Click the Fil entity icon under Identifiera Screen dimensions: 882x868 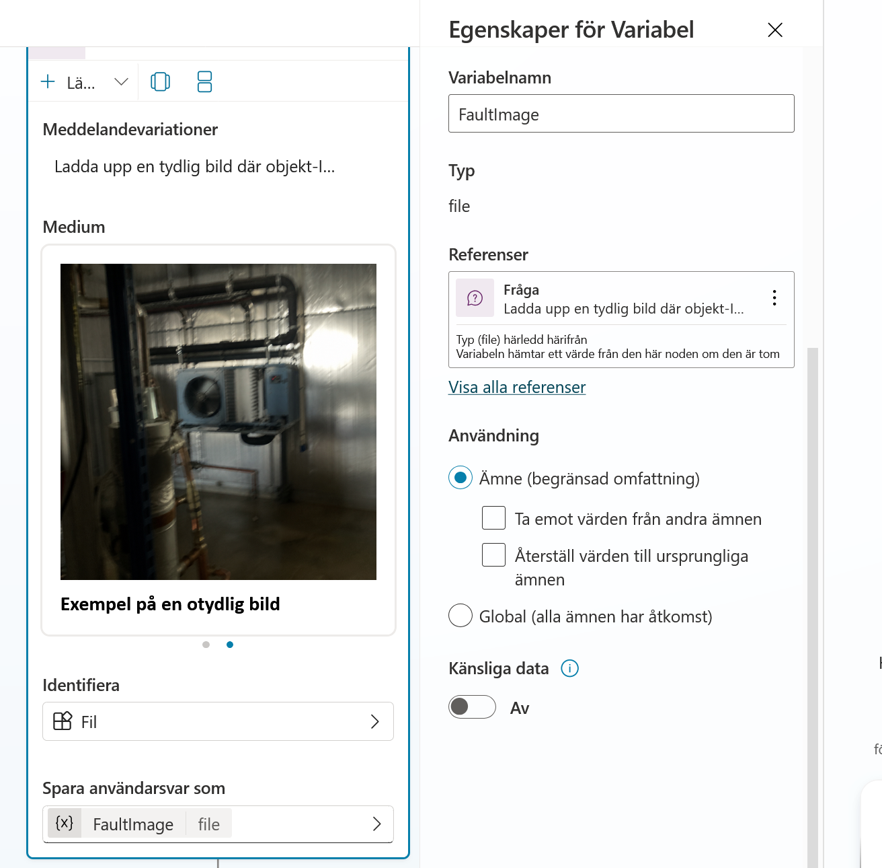click(x=63, y=721)
